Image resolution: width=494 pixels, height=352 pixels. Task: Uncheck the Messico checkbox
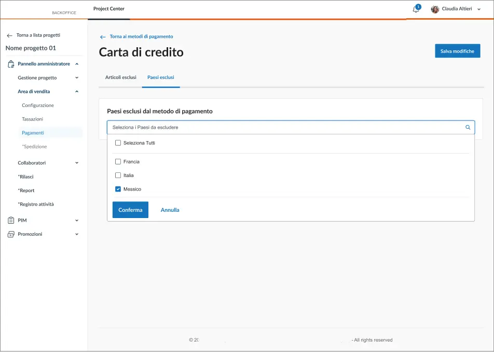click(x=118, y=189)
